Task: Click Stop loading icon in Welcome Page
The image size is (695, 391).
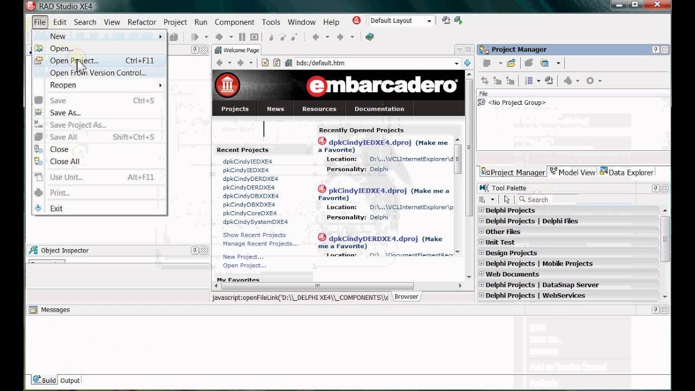Action: (x=265, y=63)
